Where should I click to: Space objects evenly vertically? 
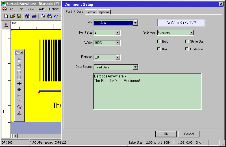click(x=19, y=101)
